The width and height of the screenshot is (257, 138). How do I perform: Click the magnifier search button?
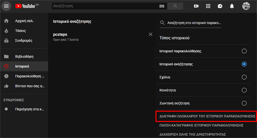pos(175,6)
